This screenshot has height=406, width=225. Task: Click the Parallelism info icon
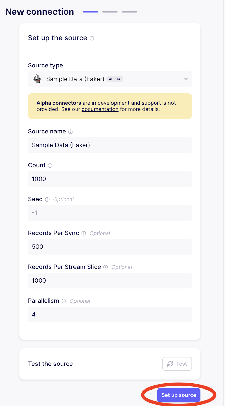[64, 301]
